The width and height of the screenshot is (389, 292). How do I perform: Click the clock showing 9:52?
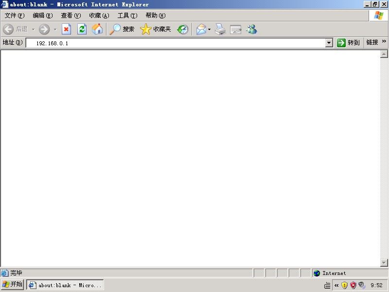[x=376, y=285]
